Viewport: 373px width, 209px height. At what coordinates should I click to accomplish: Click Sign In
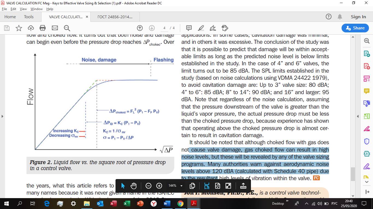click(358, 17)
